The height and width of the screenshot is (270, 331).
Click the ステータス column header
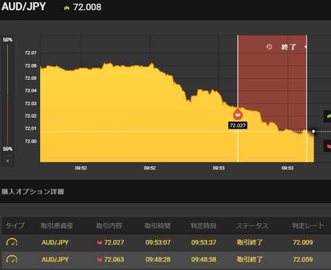252,226
